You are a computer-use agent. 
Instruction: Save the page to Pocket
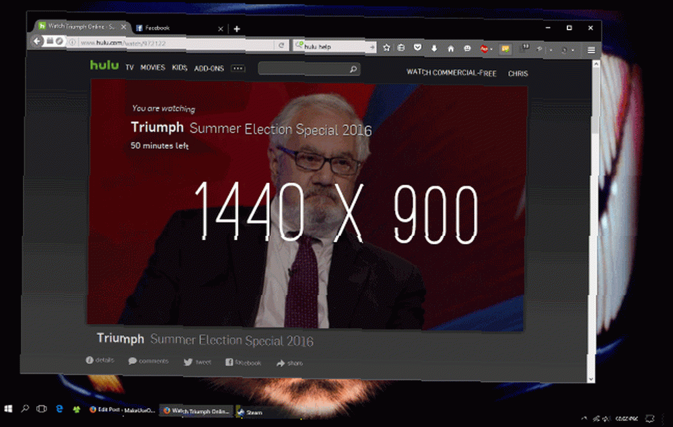pos(417,48)
